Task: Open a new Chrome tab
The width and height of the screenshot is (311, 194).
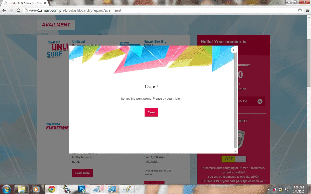Action: point(53,3)
